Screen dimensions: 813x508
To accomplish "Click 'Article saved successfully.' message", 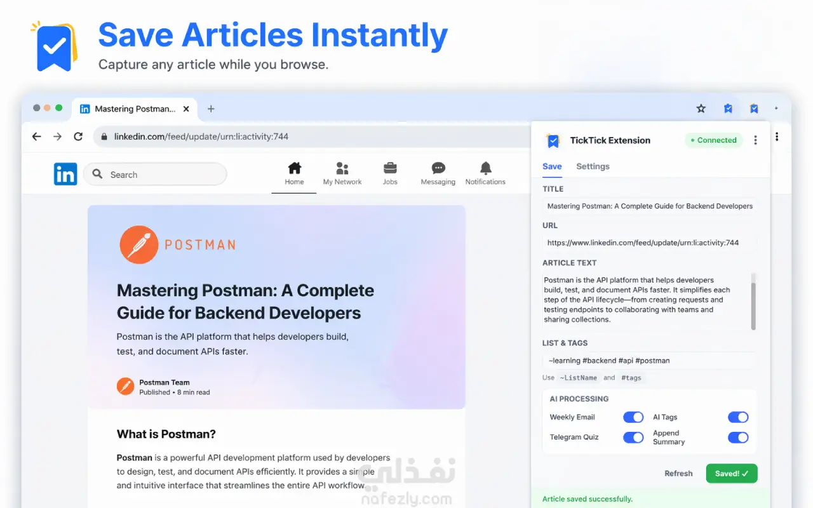I will (588, 499).
